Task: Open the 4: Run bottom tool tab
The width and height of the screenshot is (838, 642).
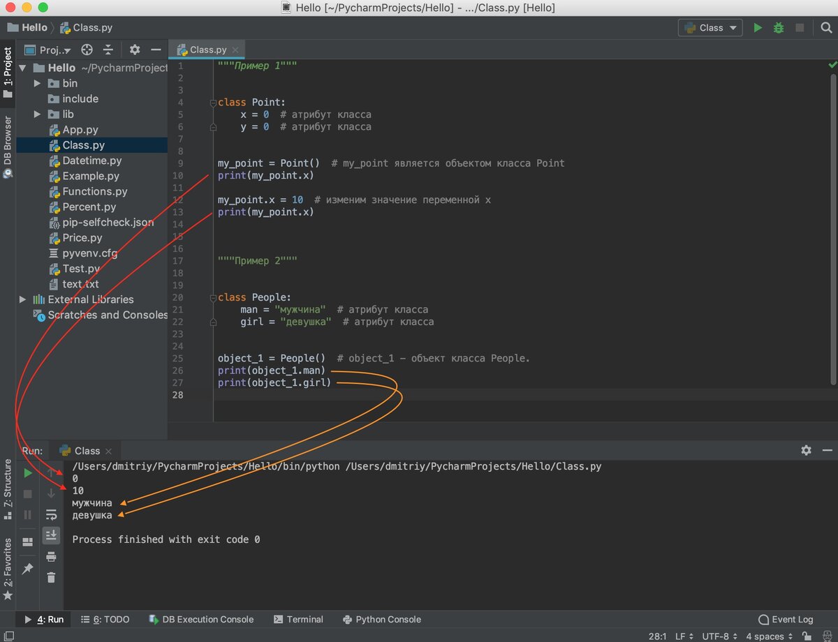Action: coord(43,619)
